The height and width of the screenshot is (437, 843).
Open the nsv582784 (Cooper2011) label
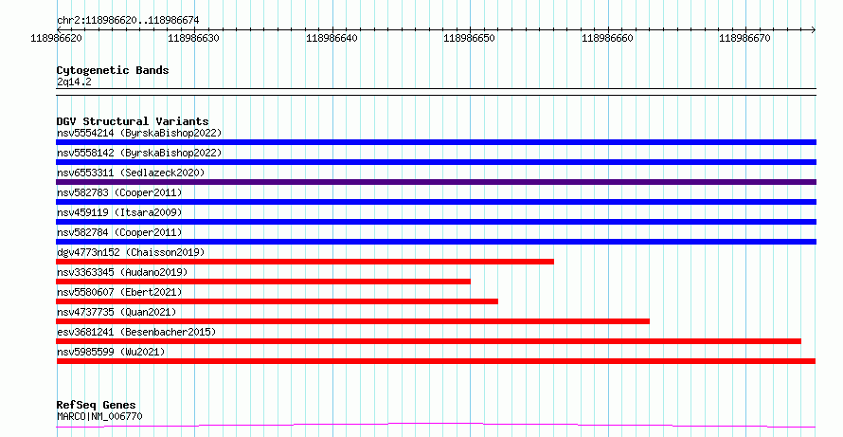(x=119, y=232)
